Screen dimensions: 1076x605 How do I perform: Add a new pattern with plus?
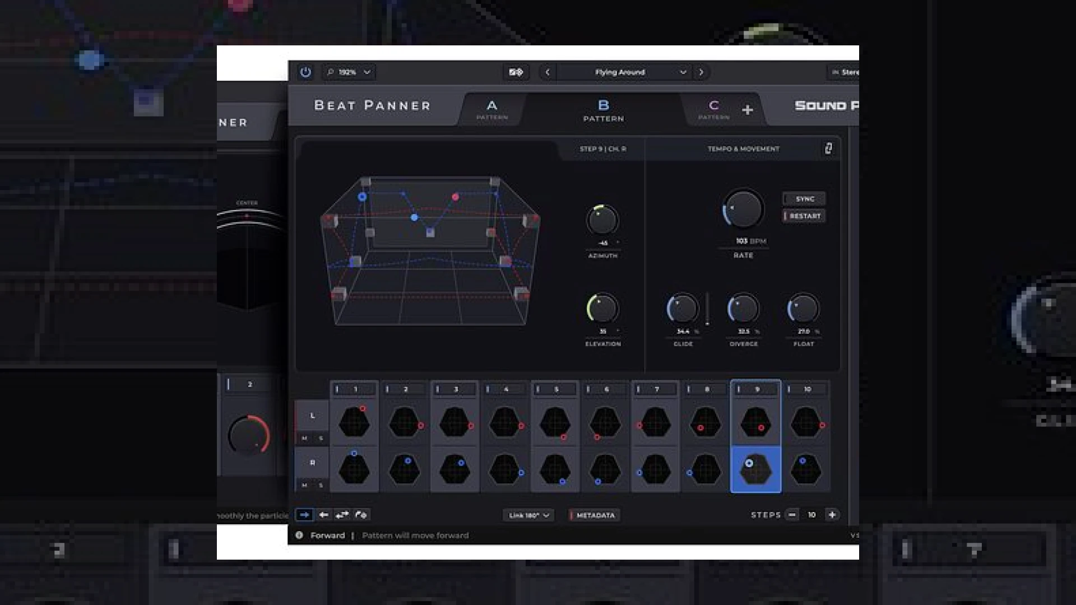(748, 110)
